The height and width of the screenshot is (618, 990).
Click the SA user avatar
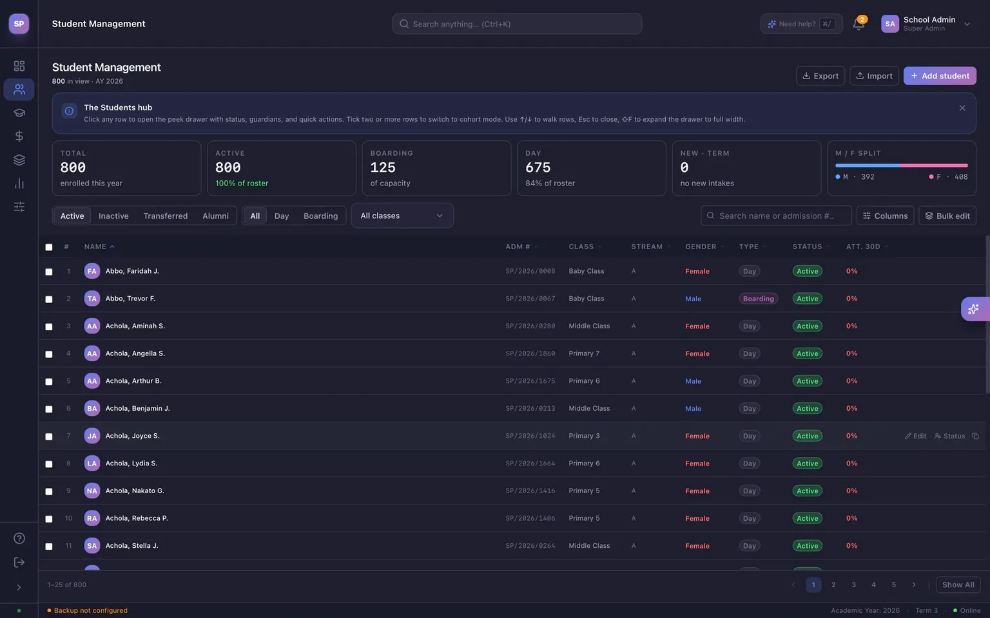click(x=890, y=24)
